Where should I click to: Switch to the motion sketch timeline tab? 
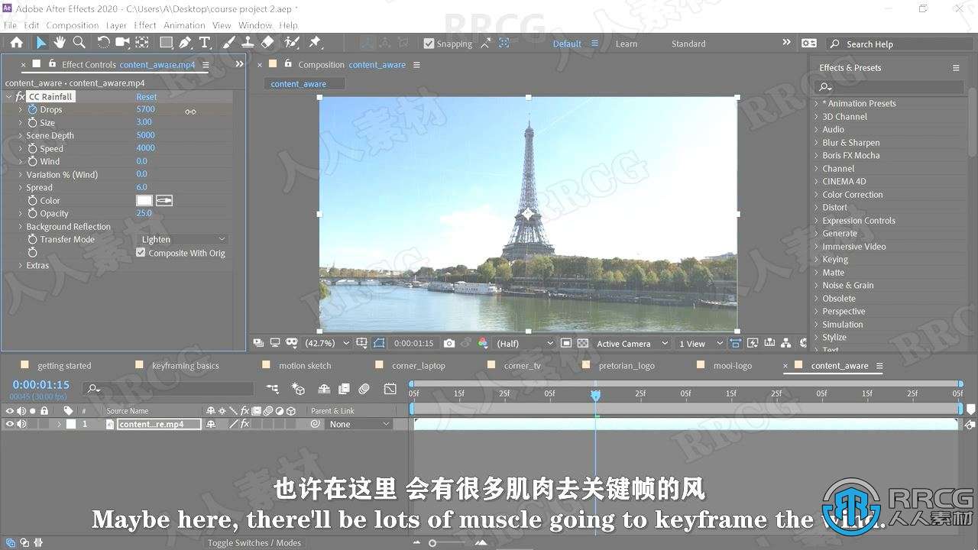pyautogui.click(x=305, y=366)
